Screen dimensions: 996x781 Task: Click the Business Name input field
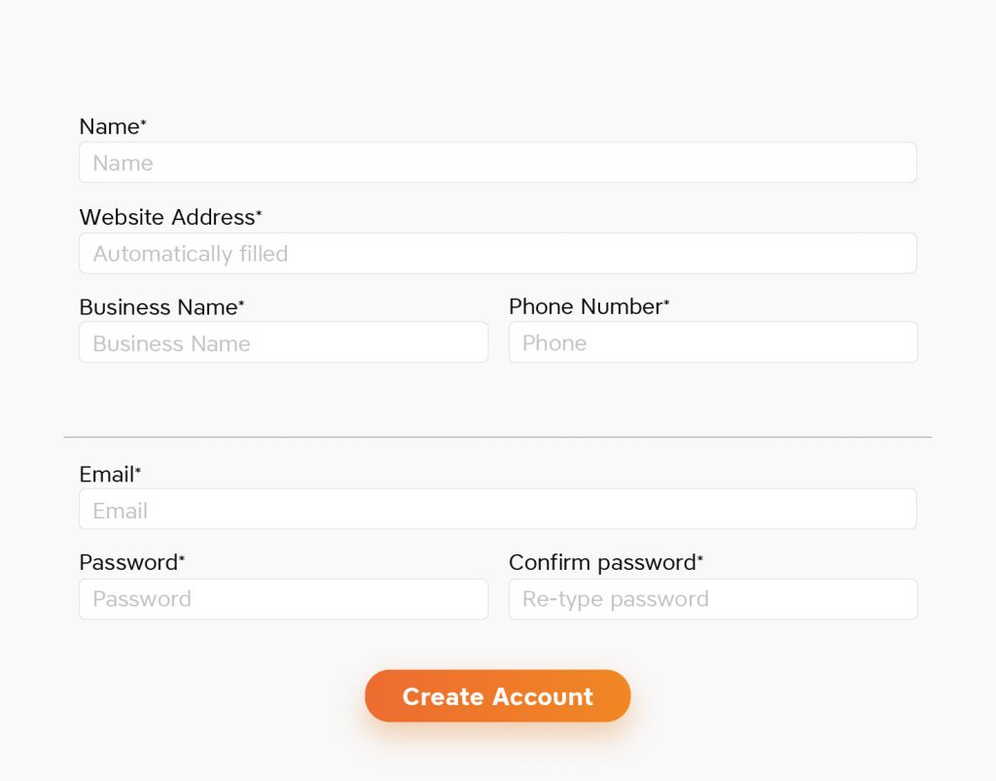(x=283, y=342)
